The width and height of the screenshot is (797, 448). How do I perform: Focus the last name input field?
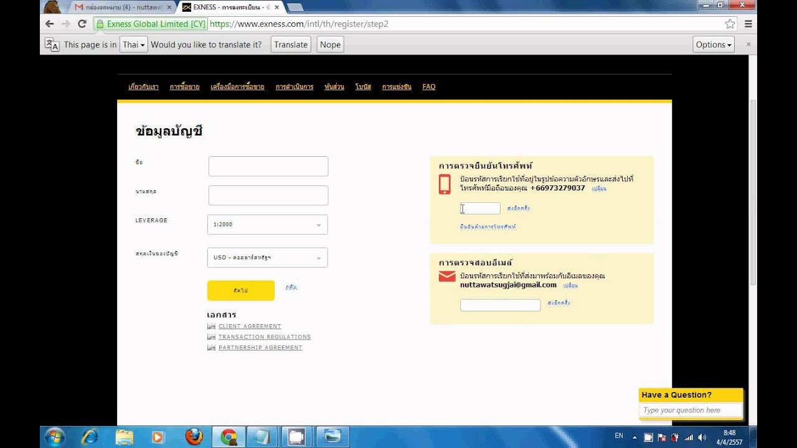pyautogui.click(x=268, y=195)
